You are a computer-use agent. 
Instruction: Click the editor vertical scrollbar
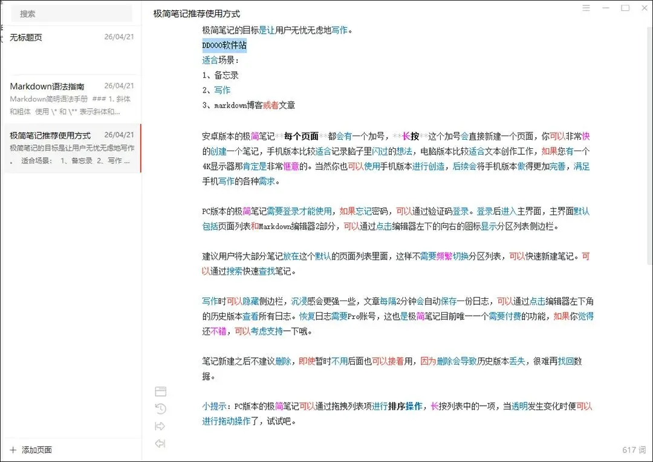[x=649, y=146]
